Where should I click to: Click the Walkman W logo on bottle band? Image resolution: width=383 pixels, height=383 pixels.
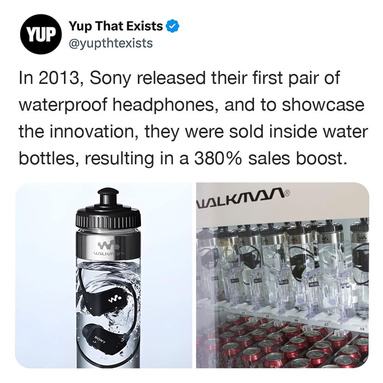coord(107,244)
